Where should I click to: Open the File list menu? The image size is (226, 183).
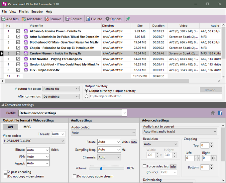(24, 12)
